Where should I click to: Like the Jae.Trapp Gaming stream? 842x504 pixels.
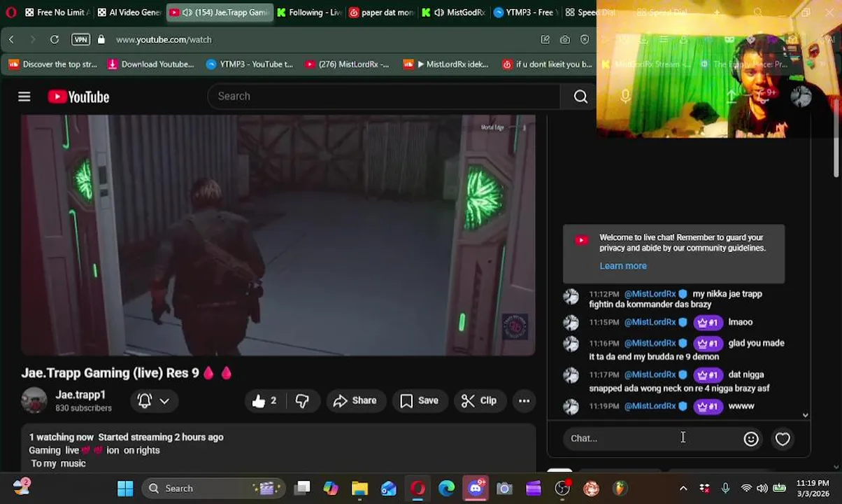(x=264, y=400)
